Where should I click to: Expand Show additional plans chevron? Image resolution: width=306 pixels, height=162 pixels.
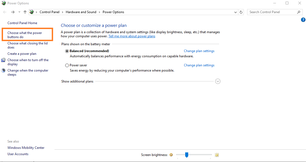click(218, 81)
